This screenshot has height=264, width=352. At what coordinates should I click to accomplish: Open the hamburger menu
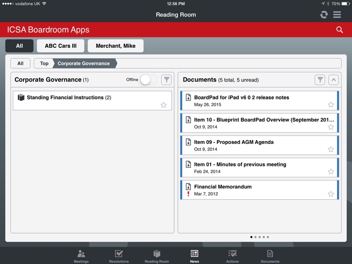pos(337,15)
